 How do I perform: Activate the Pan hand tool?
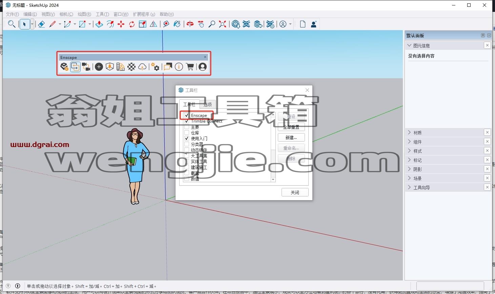[x=201, y=24]
